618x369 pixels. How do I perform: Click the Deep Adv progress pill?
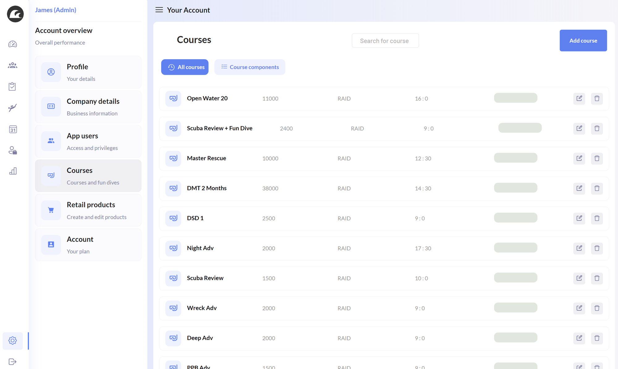click(515, 338)
